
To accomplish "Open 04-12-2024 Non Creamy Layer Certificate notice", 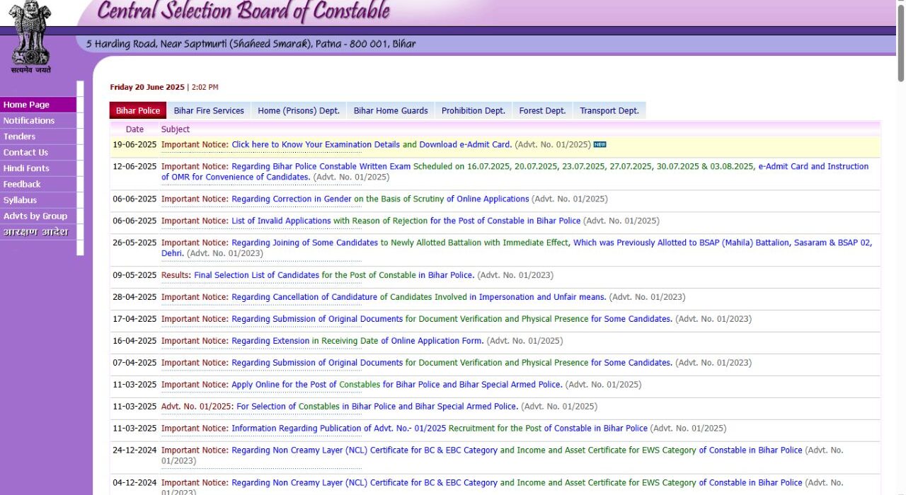I will click(365, 483).
